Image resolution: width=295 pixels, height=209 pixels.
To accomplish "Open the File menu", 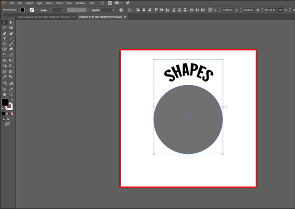I will point(12,3).
